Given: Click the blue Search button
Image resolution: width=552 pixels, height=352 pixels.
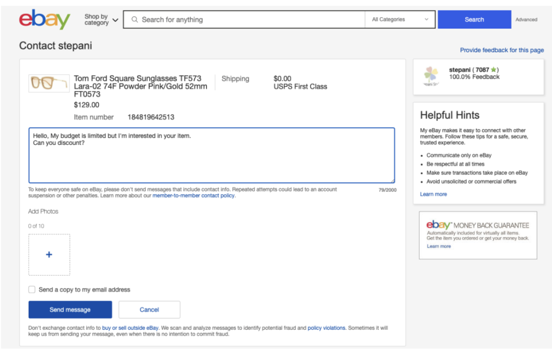Looking at the screenshot, I should [x=474, y=20].
